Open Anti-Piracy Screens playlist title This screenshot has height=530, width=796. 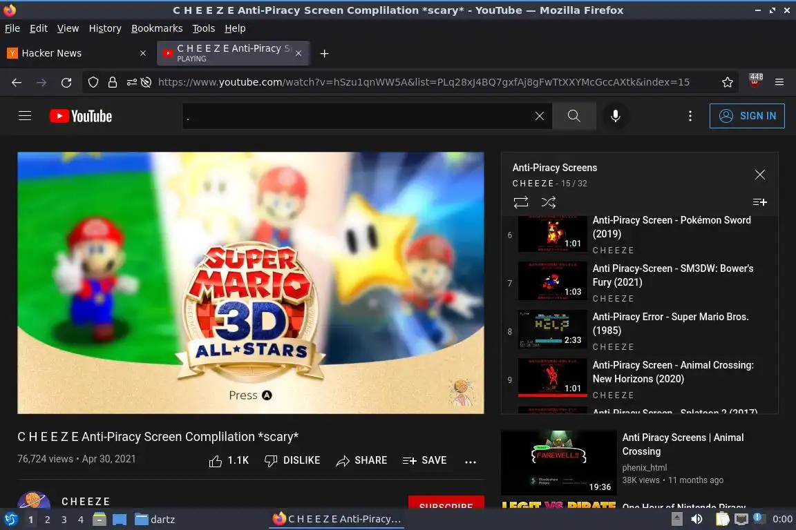tap(554, 168)
